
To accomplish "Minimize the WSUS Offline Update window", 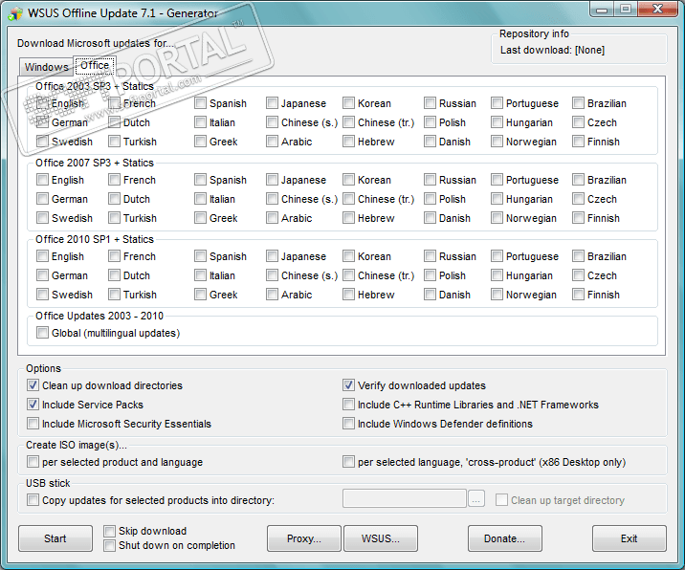I will coord(602,10).
